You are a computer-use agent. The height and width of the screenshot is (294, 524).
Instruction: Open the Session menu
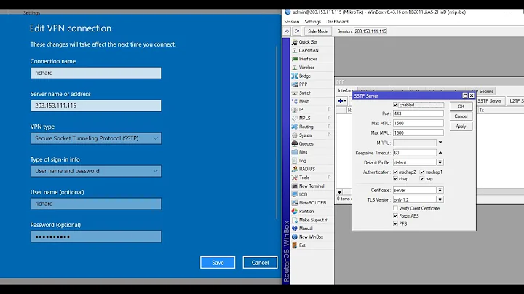point(291,22)
